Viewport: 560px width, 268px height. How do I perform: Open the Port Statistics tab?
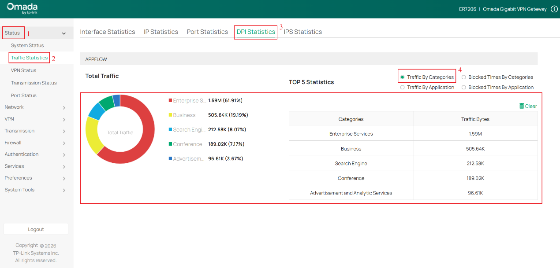coord(207,31)
